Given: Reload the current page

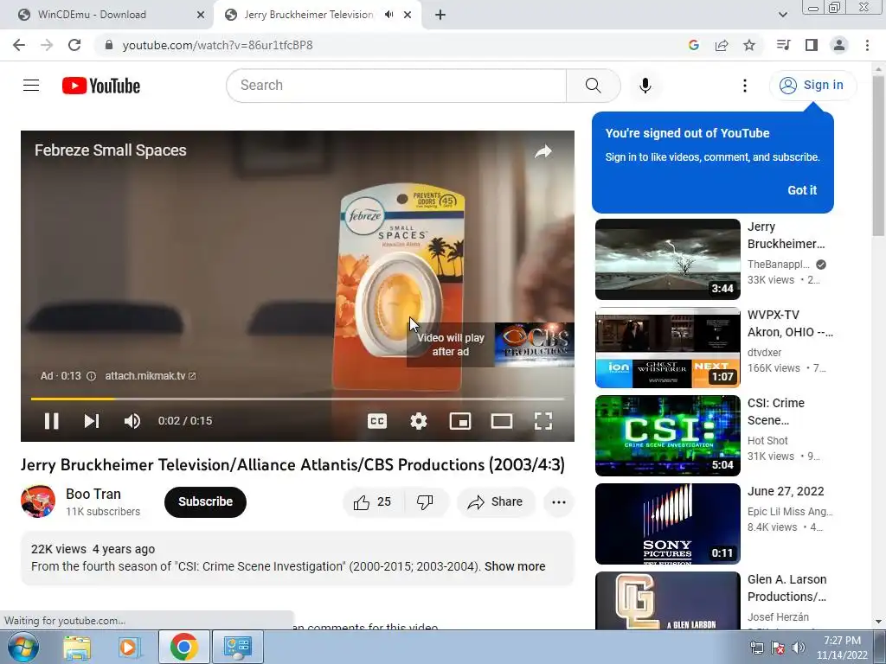Looking at the screenshot, I should pos(74,45).
